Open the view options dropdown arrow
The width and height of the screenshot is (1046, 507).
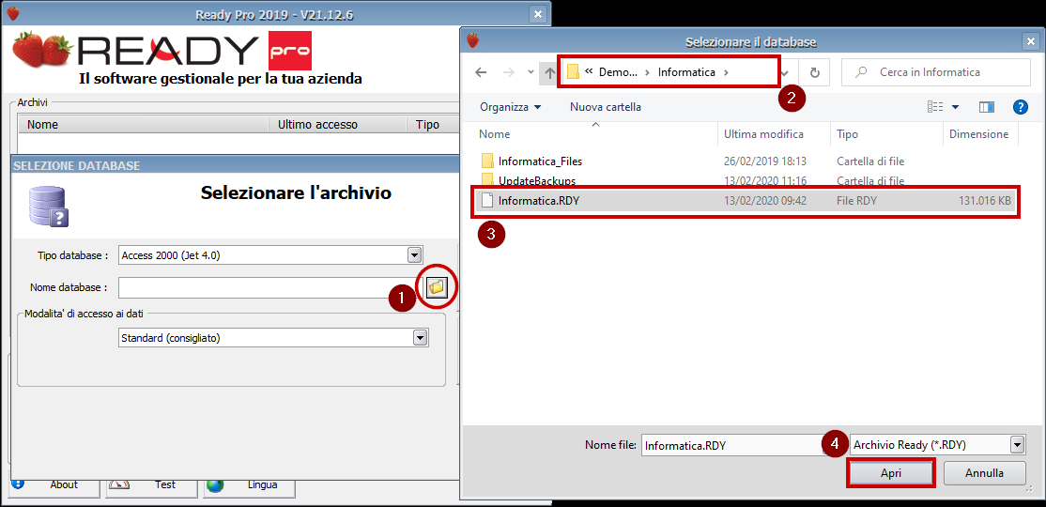(955, 107)
